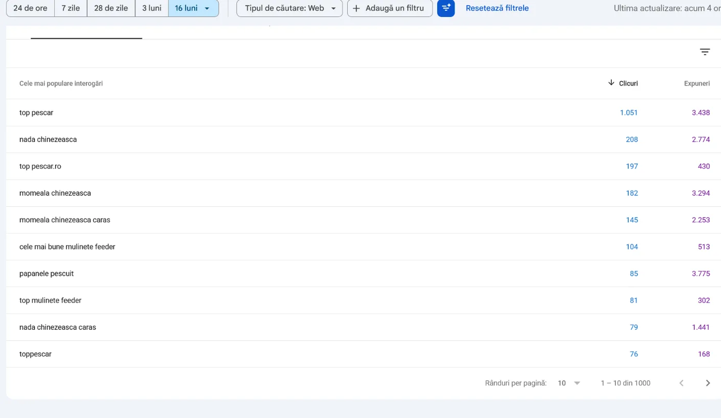721x418 pixels.
Task: Open the 'top pescar' query row
Action: tap(364, 112)
